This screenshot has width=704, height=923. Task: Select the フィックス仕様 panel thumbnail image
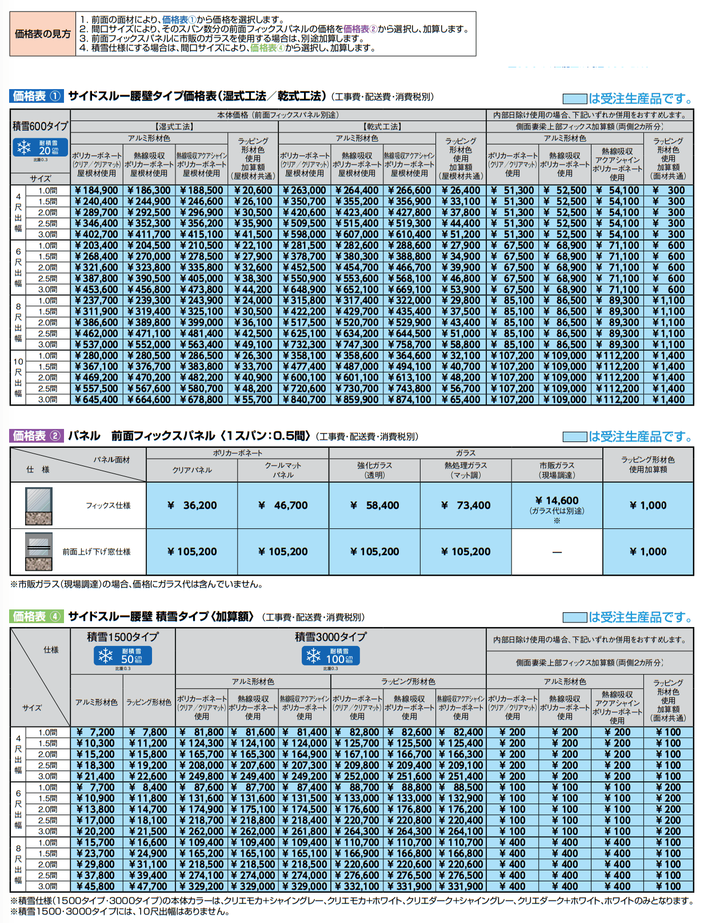pos(39,505)
